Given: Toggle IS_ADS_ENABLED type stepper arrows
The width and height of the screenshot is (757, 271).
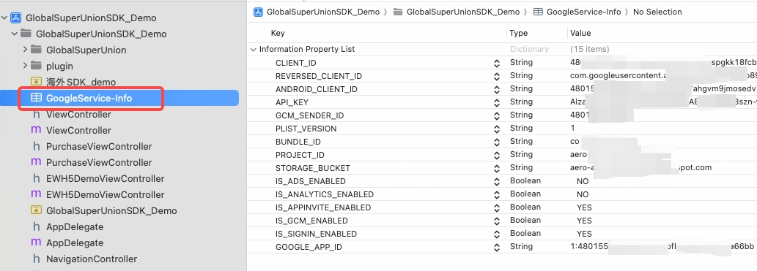Looking at the screenshot, I should (x=496, y=181).
